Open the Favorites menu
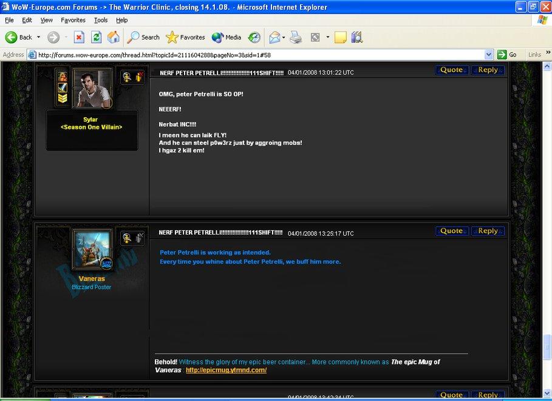552x401 pixels. (x=73, y=20)
